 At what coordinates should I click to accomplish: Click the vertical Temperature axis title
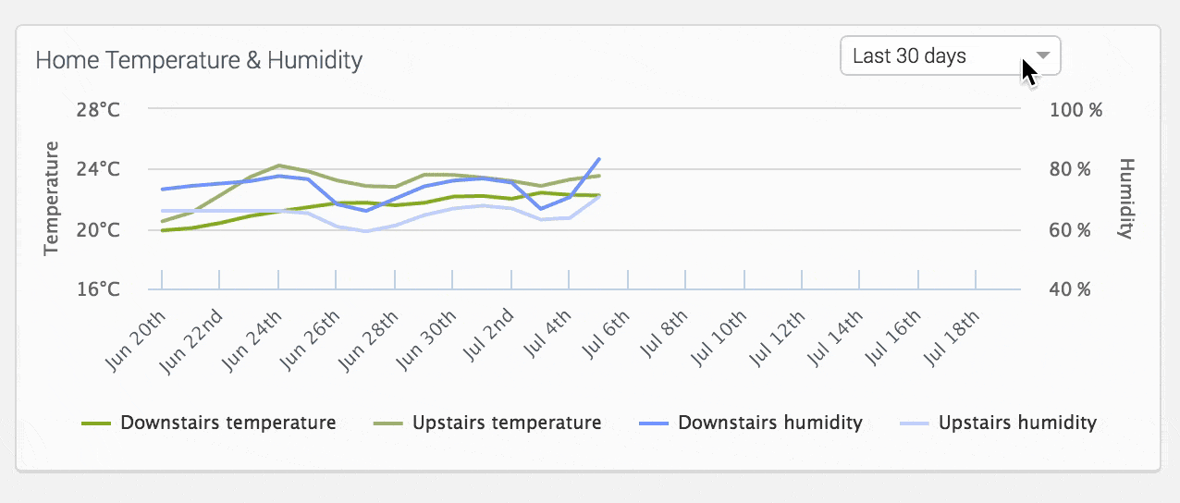[52, 198]
